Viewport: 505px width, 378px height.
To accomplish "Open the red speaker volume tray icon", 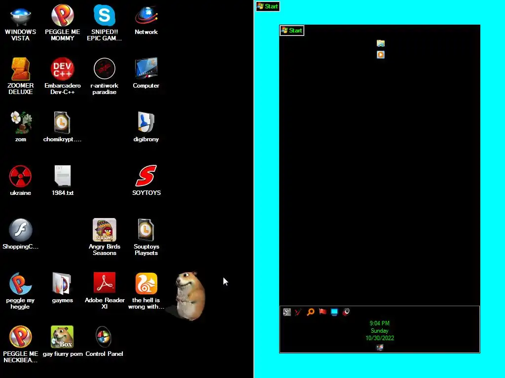I will (x=346, y=312).
